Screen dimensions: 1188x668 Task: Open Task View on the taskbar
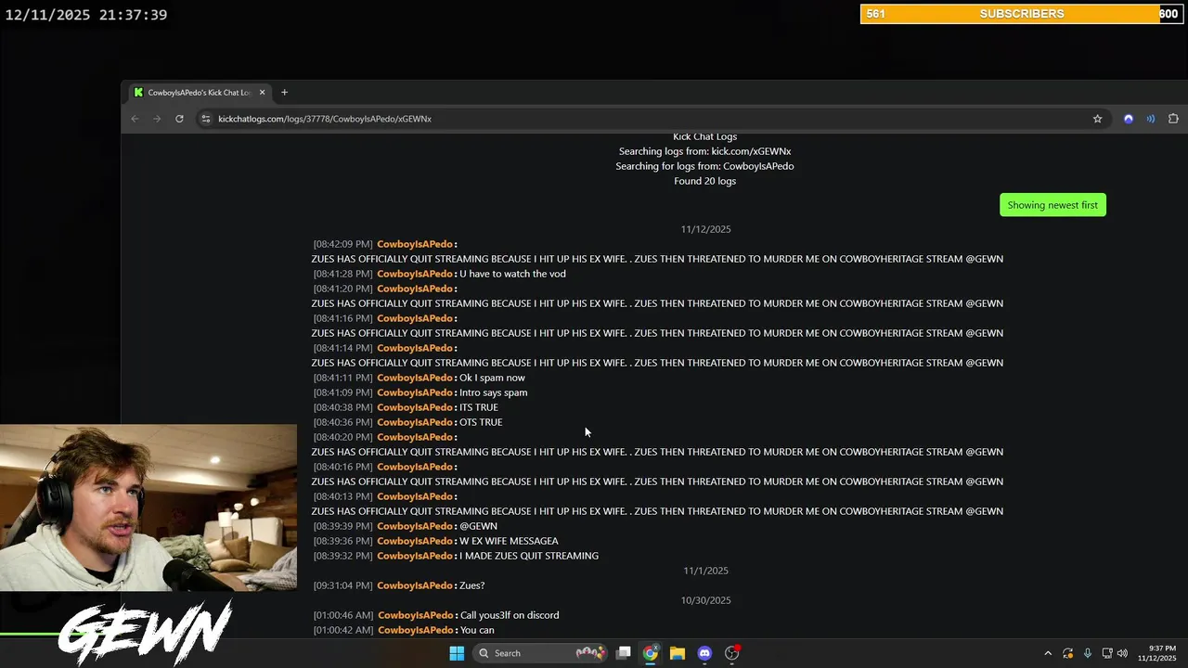coord(624,653)
